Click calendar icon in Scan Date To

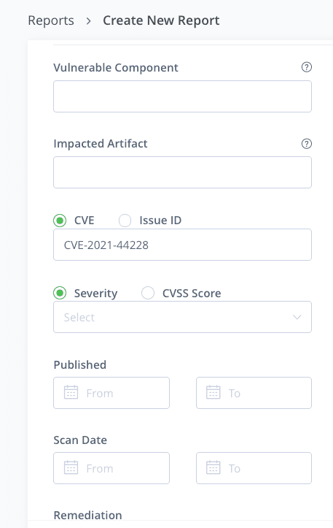[x=213, y=467]
